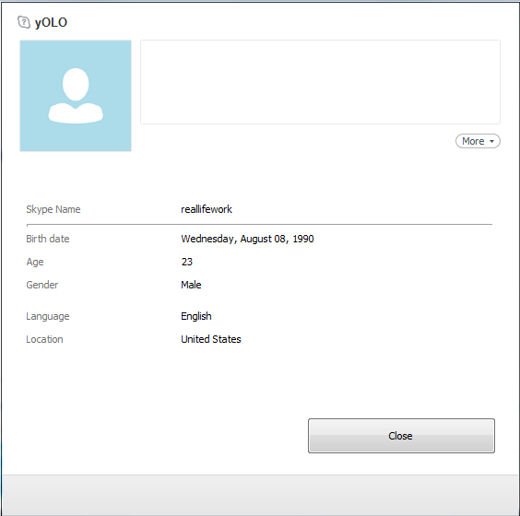Open the More dropdown menu
Image resolution: width=520 pixels, height=516 pixels.
(478, 141)
